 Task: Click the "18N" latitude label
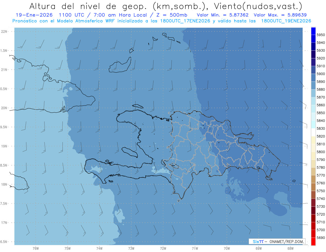click(4, 185)
